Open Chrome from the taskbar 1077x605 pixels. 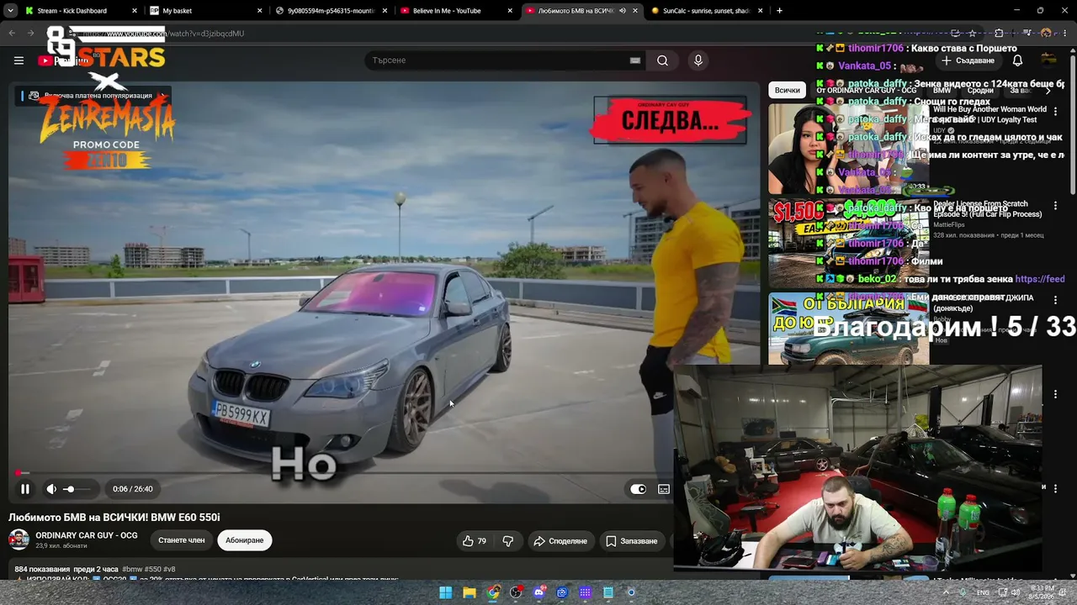(493, 592)
